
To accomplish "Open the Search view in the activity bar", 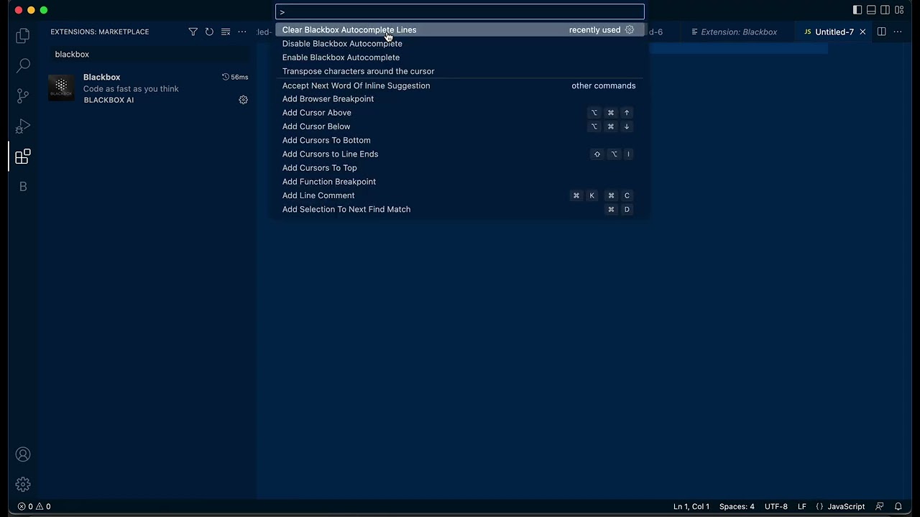I will 23,65.
